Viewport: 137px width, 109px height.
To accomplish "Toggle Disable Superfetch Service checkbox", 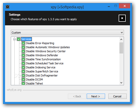I will point(23,71).
